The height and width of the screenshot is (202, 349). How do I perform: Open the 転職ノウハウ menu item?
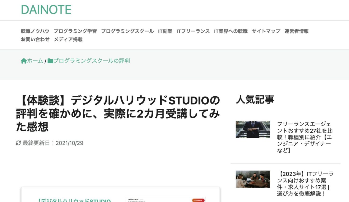click(35, 31)
